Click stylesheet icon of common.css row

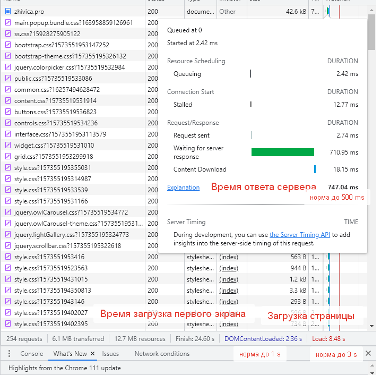point(8,89)
